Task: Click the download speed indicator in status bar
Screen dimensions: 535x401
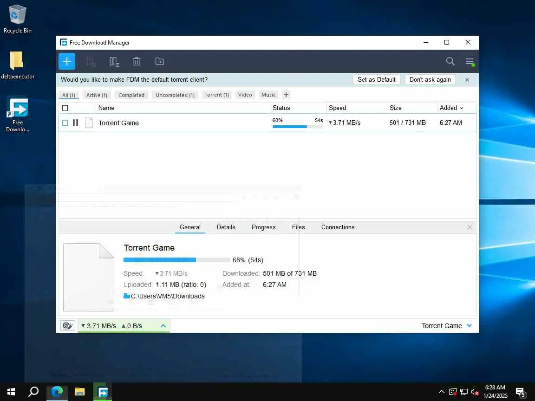Action: (98, 326)
